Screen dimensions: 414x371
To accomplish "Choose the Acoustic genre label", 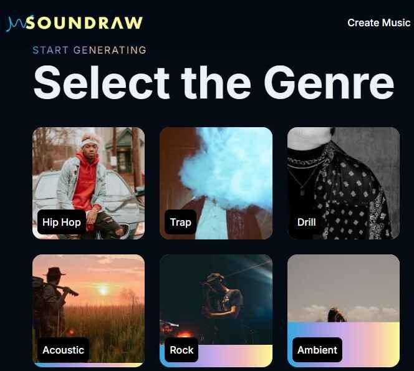I will (63, 350).
